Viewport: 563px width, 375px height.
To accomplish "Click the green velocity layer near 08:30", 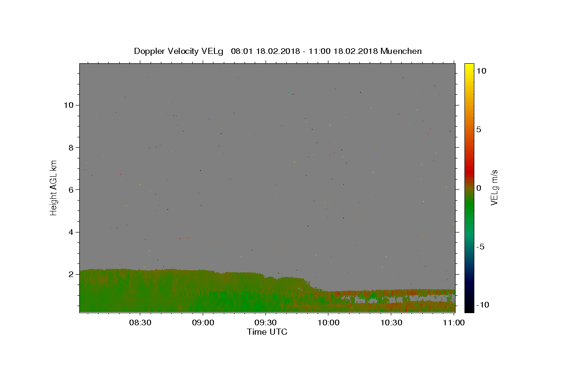I will point(140,291).
